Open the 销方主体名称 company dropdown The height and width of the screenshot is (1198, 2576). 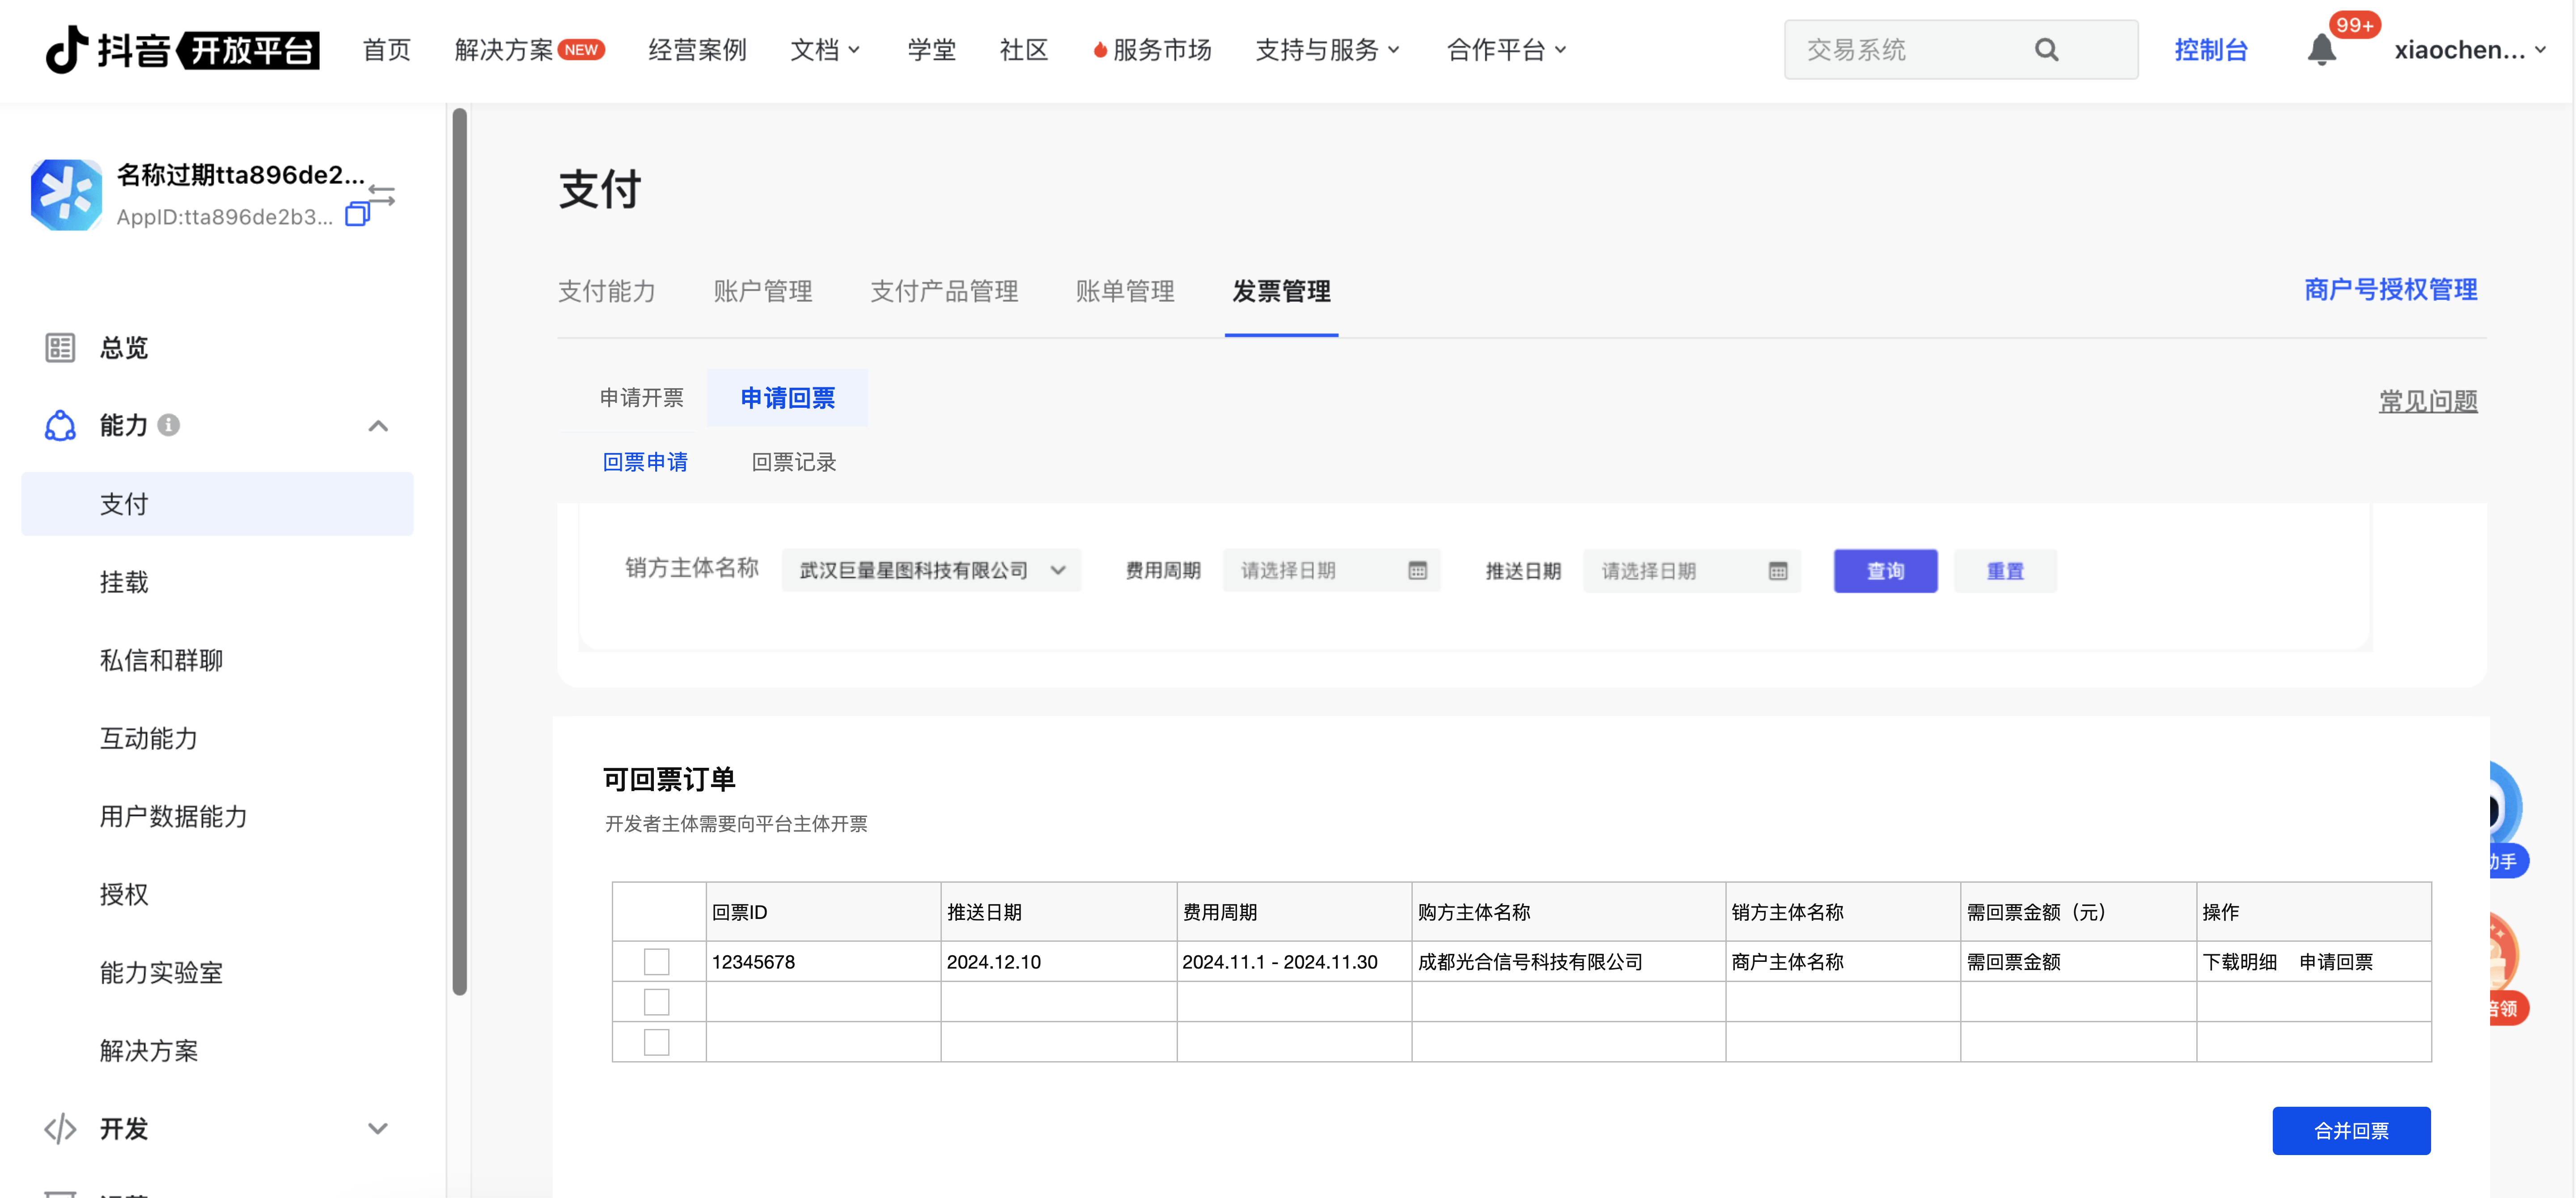931,570
